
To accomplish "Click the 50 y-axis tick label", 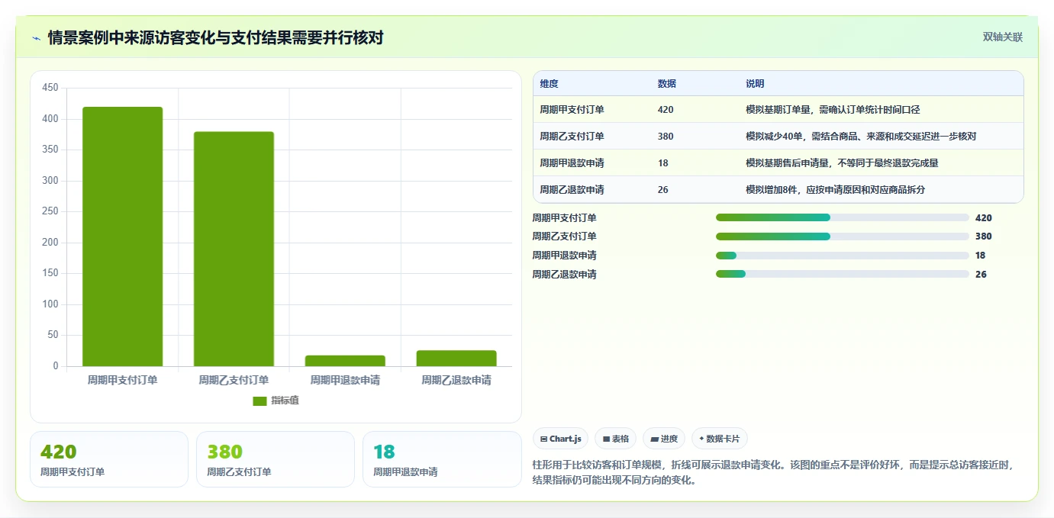I will [x=53, y=335].
